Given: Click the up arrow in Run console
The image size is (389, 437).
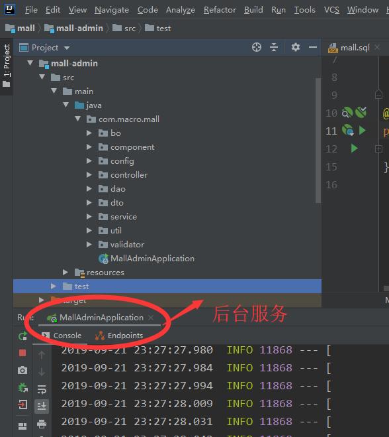Looking at the screenshot, I should (42, 355).
